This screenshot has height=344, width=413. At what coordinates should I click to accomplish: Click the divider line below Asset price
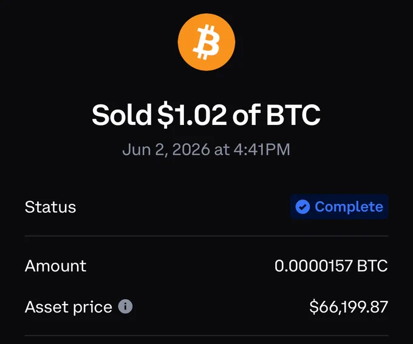point(206,336)
